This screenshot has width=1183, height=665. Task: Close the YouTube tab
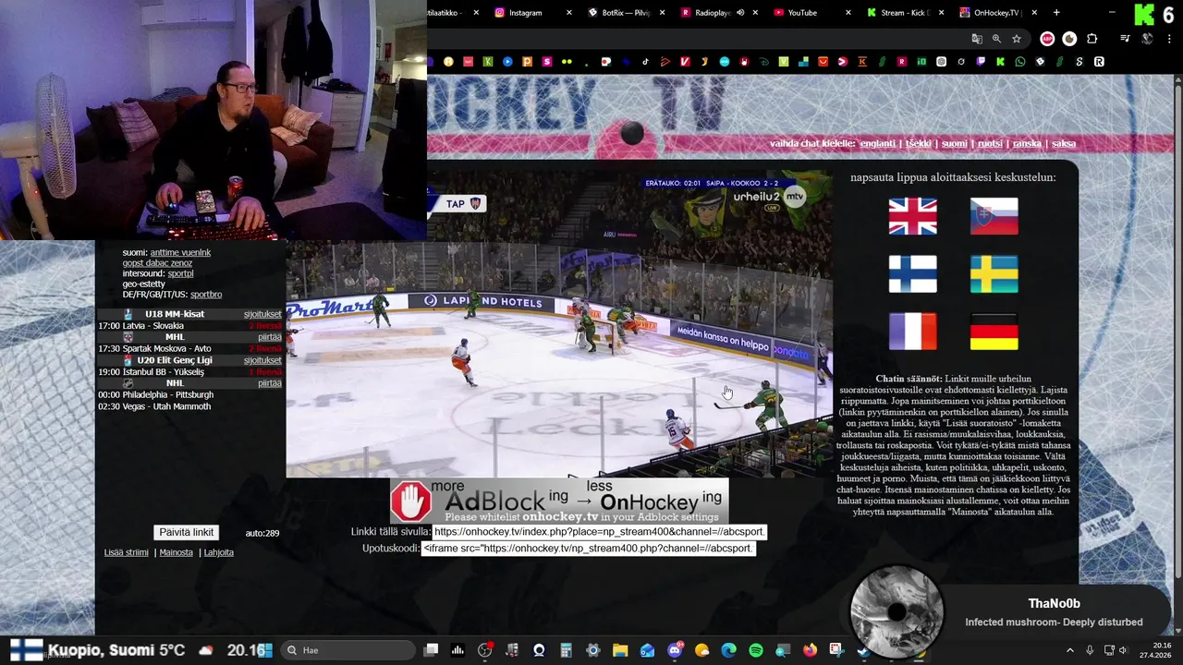(848, 13)
